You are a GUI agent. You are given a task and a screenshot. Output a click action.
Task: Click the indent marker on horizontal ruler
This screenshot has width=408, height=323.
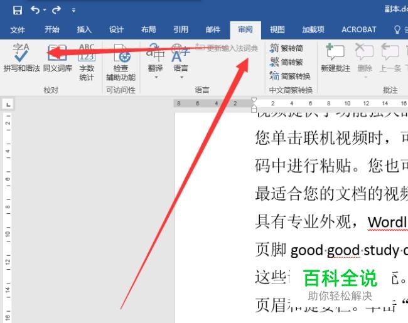[x=254, y=105]
